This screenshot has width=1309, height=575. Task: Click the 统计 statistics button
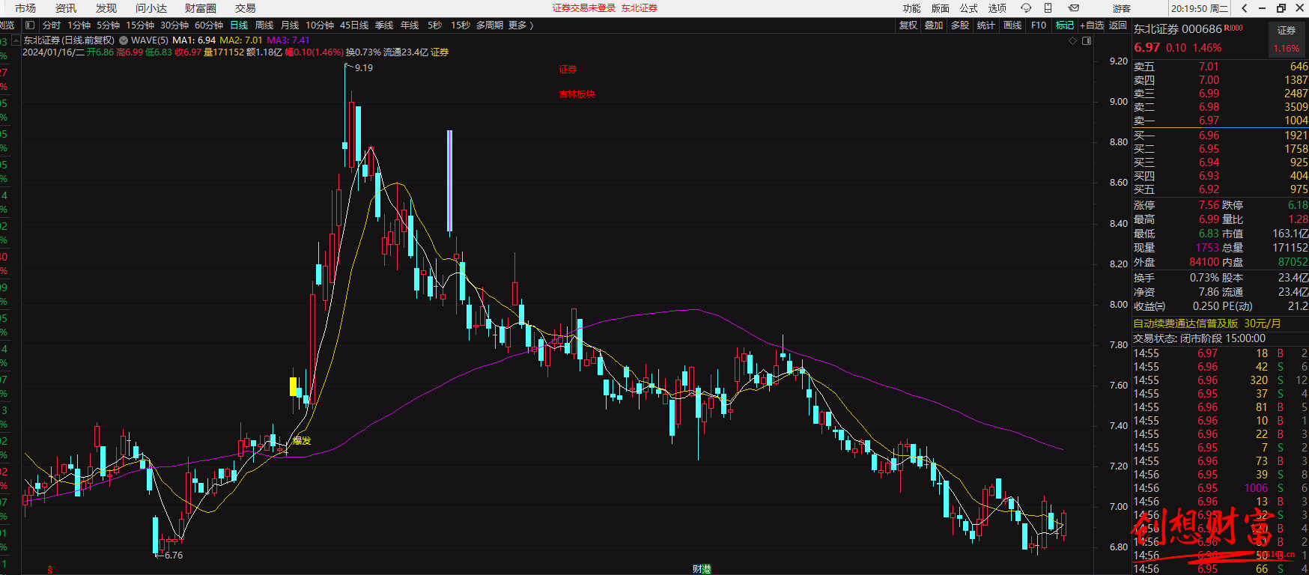coord(986,25)
